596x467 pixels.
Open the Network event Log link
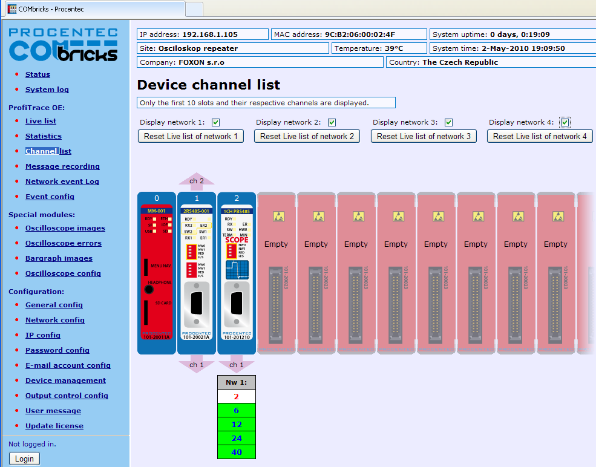pos(62,181)
